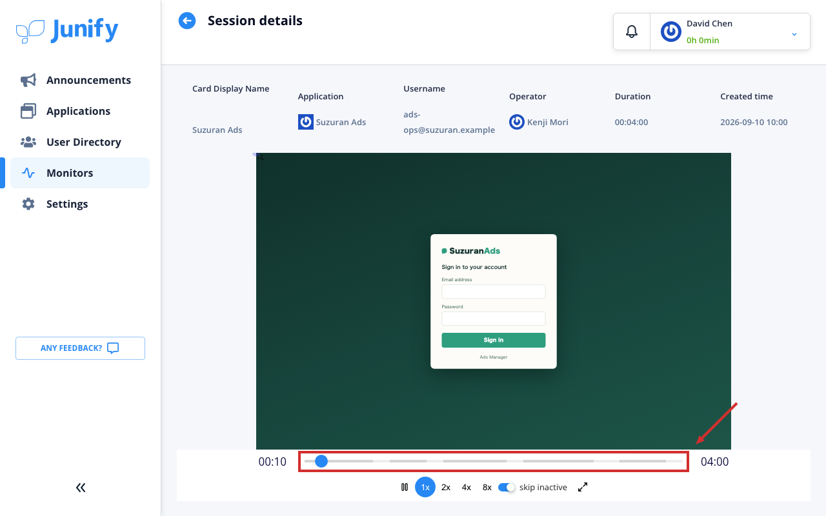This screenshot has height=516, width=826.
Task: Go back using the blue arrow button
Action: [x=187, y=21]
